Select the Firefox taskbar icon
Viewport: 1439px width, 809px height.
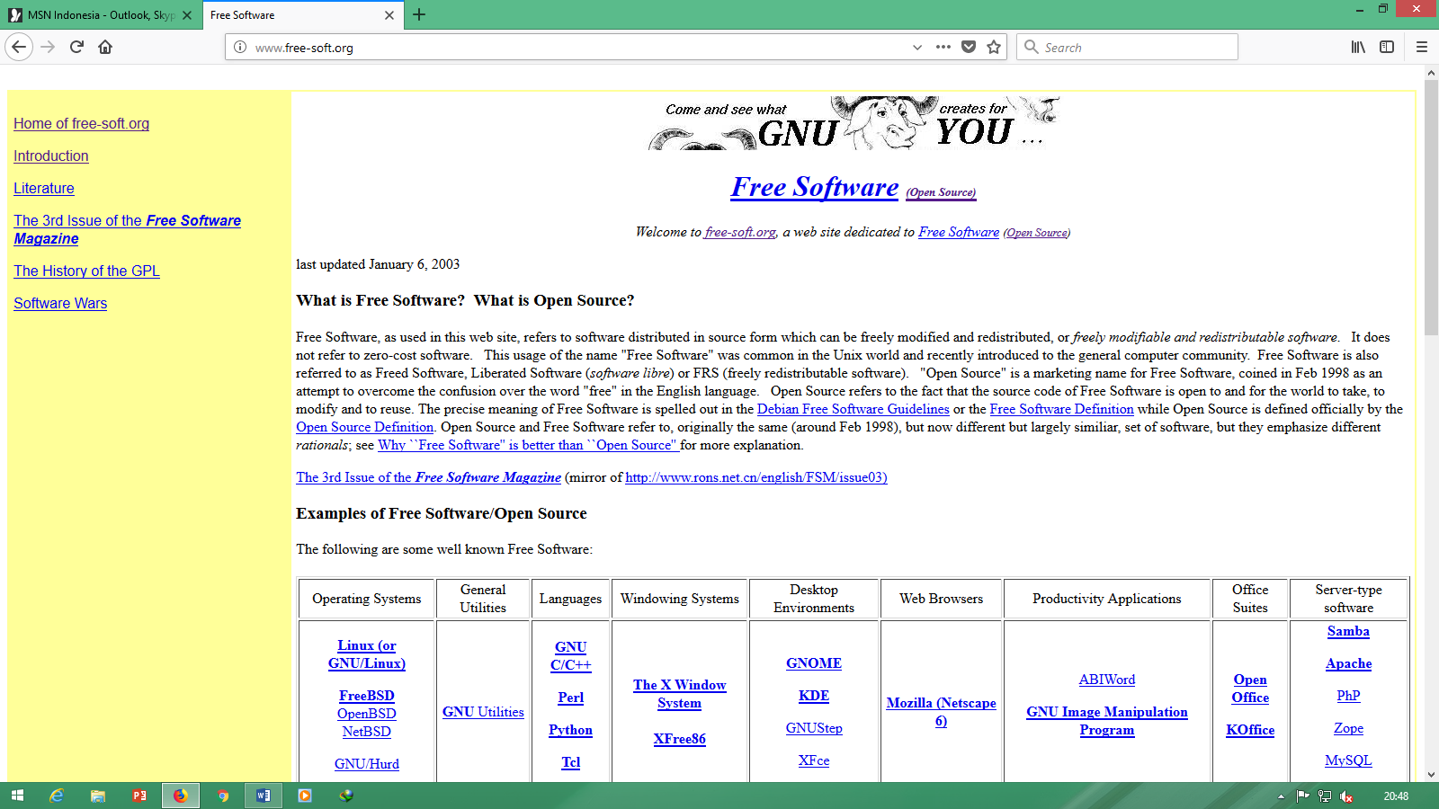pyautogui.click(x=181, y=796)
